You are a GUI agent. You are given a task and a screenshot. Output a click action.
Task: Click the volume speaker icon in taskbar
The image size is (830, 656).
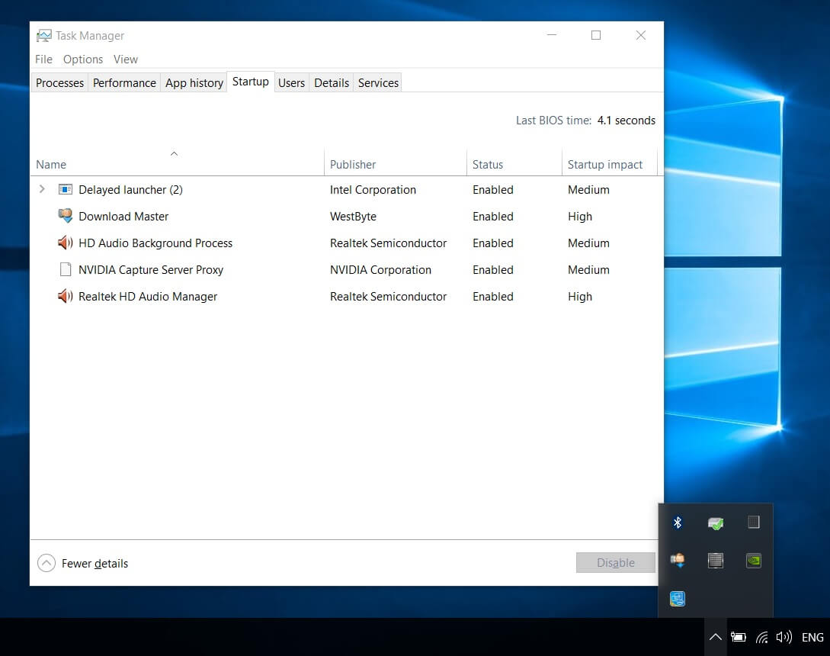783,637
